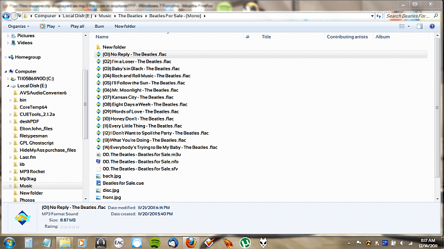
Task: Collapse the Computer tree node
Action: point(6,71)
